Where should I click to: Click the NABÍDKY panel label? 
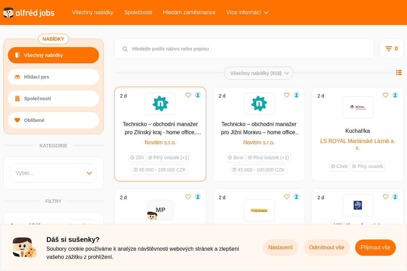(x=53, y=39)
